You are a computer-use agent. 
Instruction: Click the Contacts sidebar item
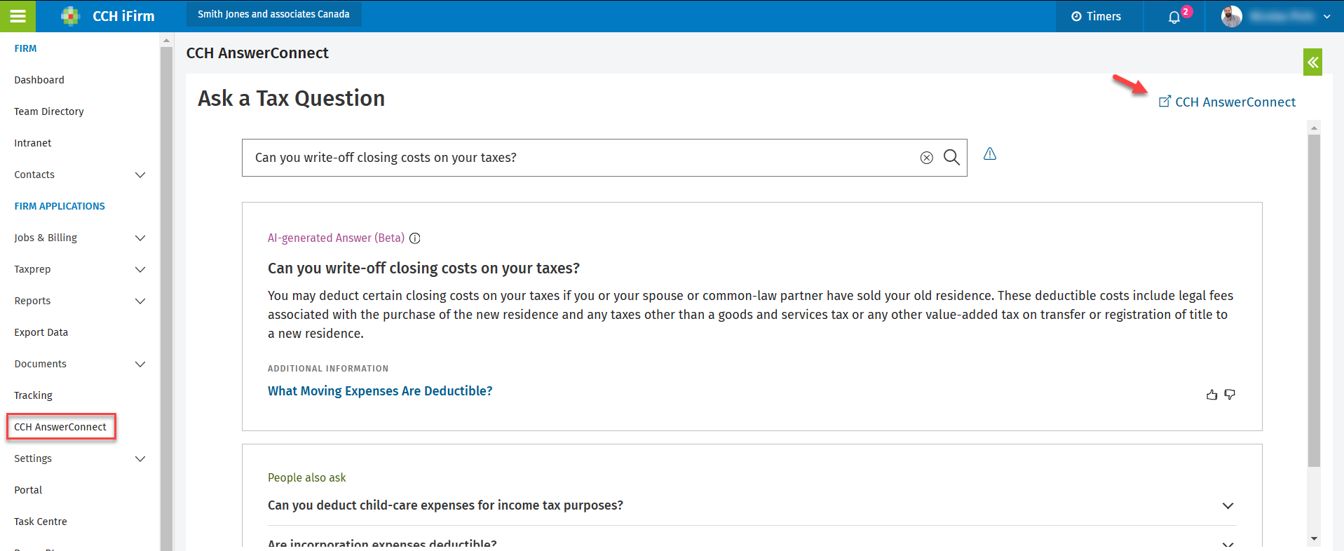pyautogui.click(x=34, y=175)
